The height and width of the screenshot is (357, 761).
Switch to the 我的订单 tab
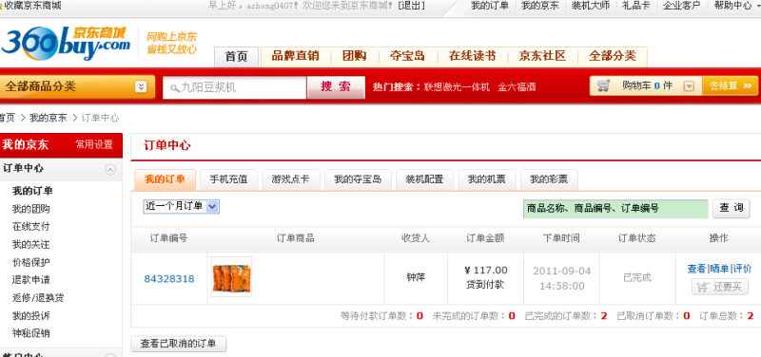pyautogui.click(x=165, y=179)
